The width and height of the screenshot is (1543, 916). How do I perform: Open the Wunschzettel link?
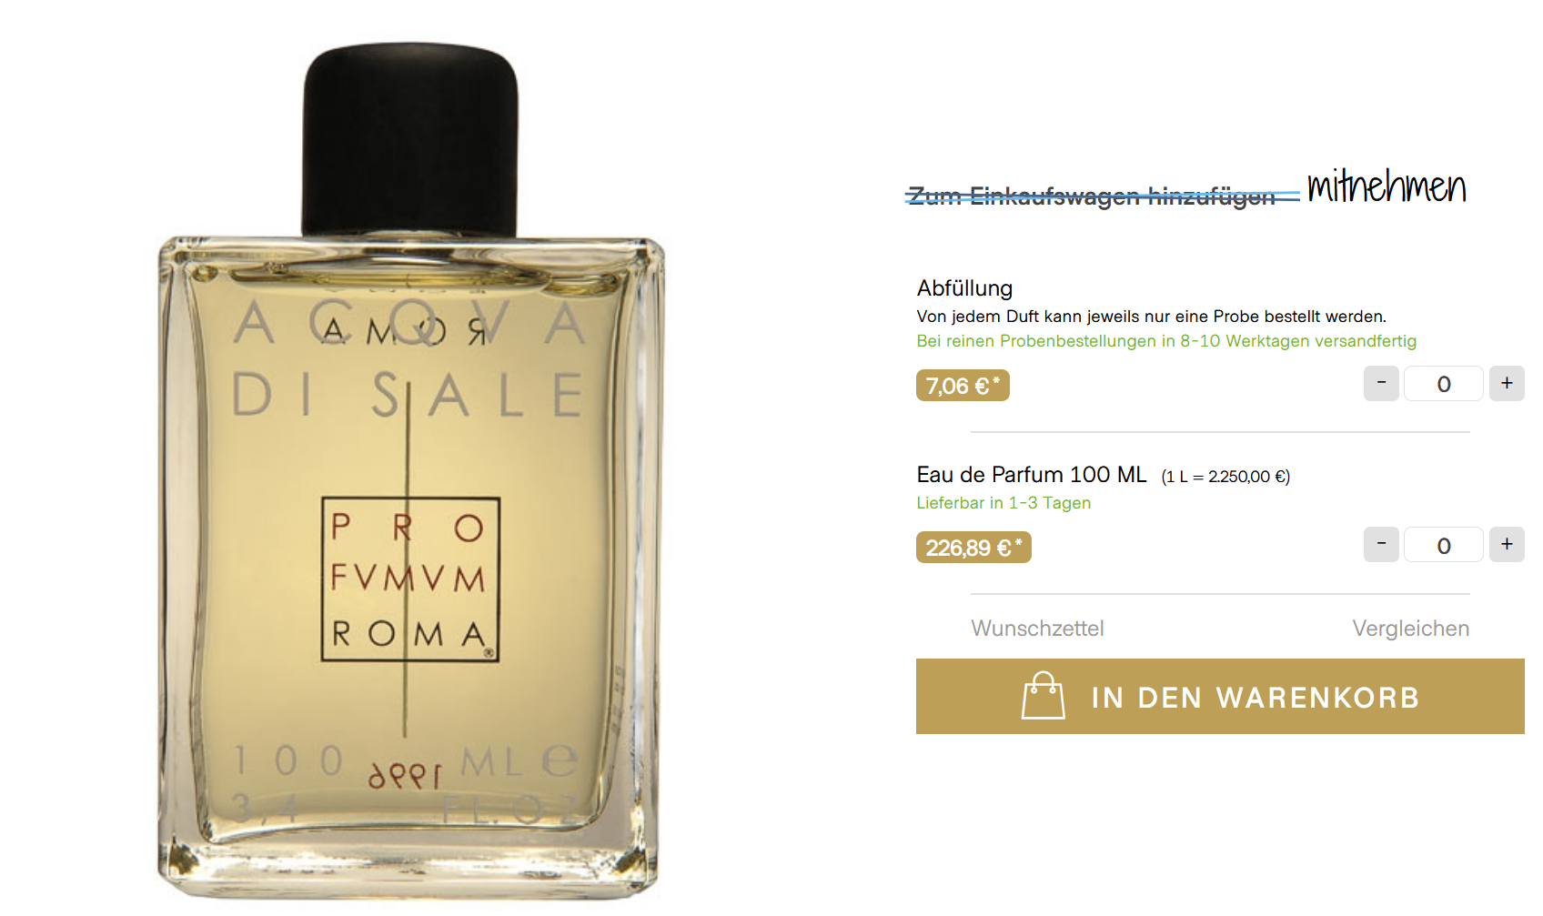[x=1037, y=629]
